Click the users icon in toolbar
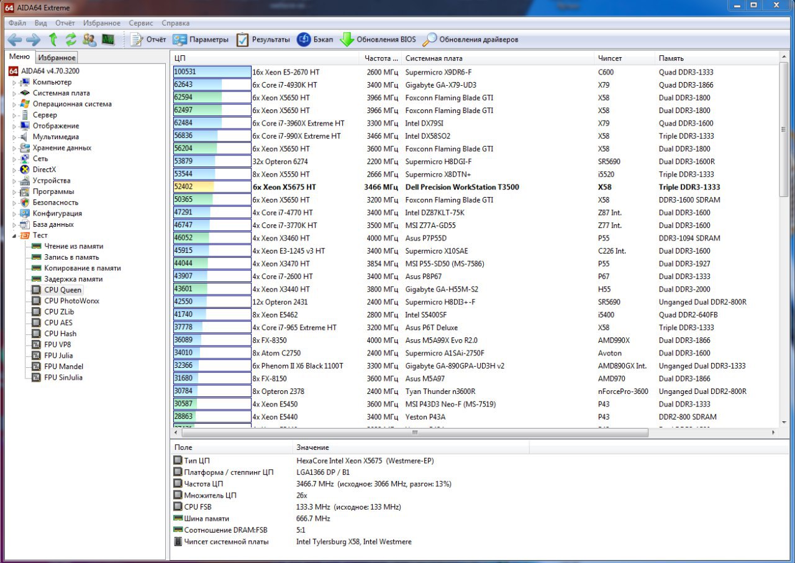795x563 pixels. pos(89,40)
